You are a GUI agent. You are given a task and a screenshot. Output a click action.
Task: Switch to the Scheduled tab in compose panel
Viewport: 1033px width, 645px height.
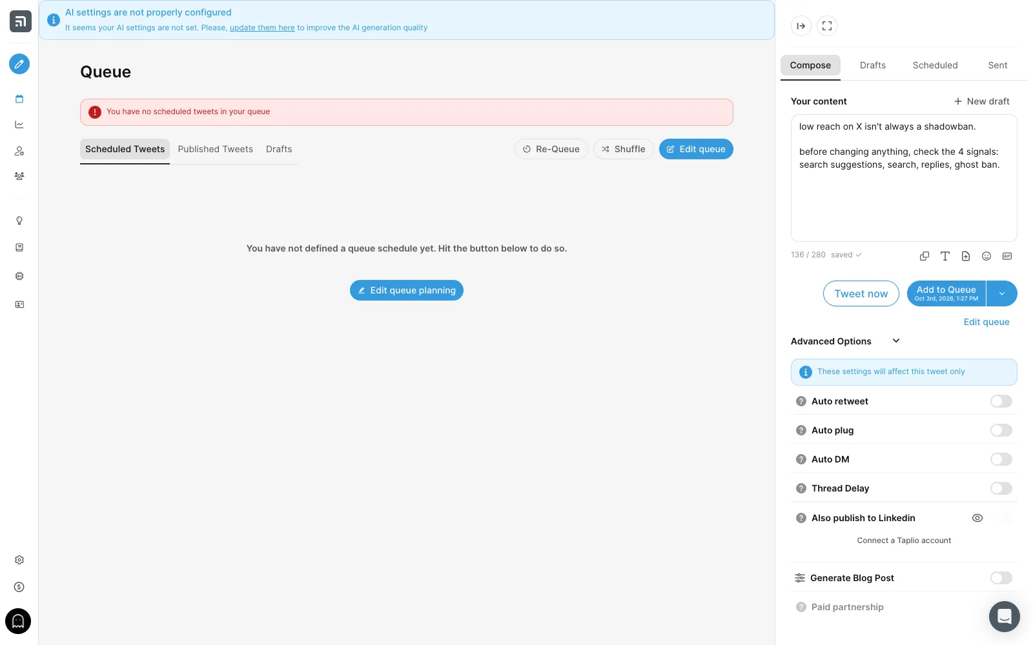pos(935,65)
